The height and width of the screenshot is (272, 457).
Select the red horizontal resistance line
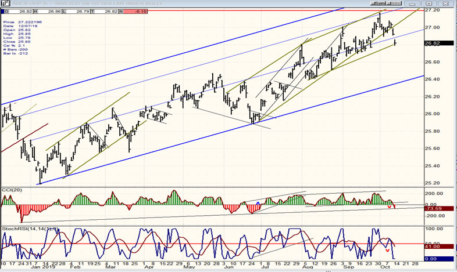(233, 10)
